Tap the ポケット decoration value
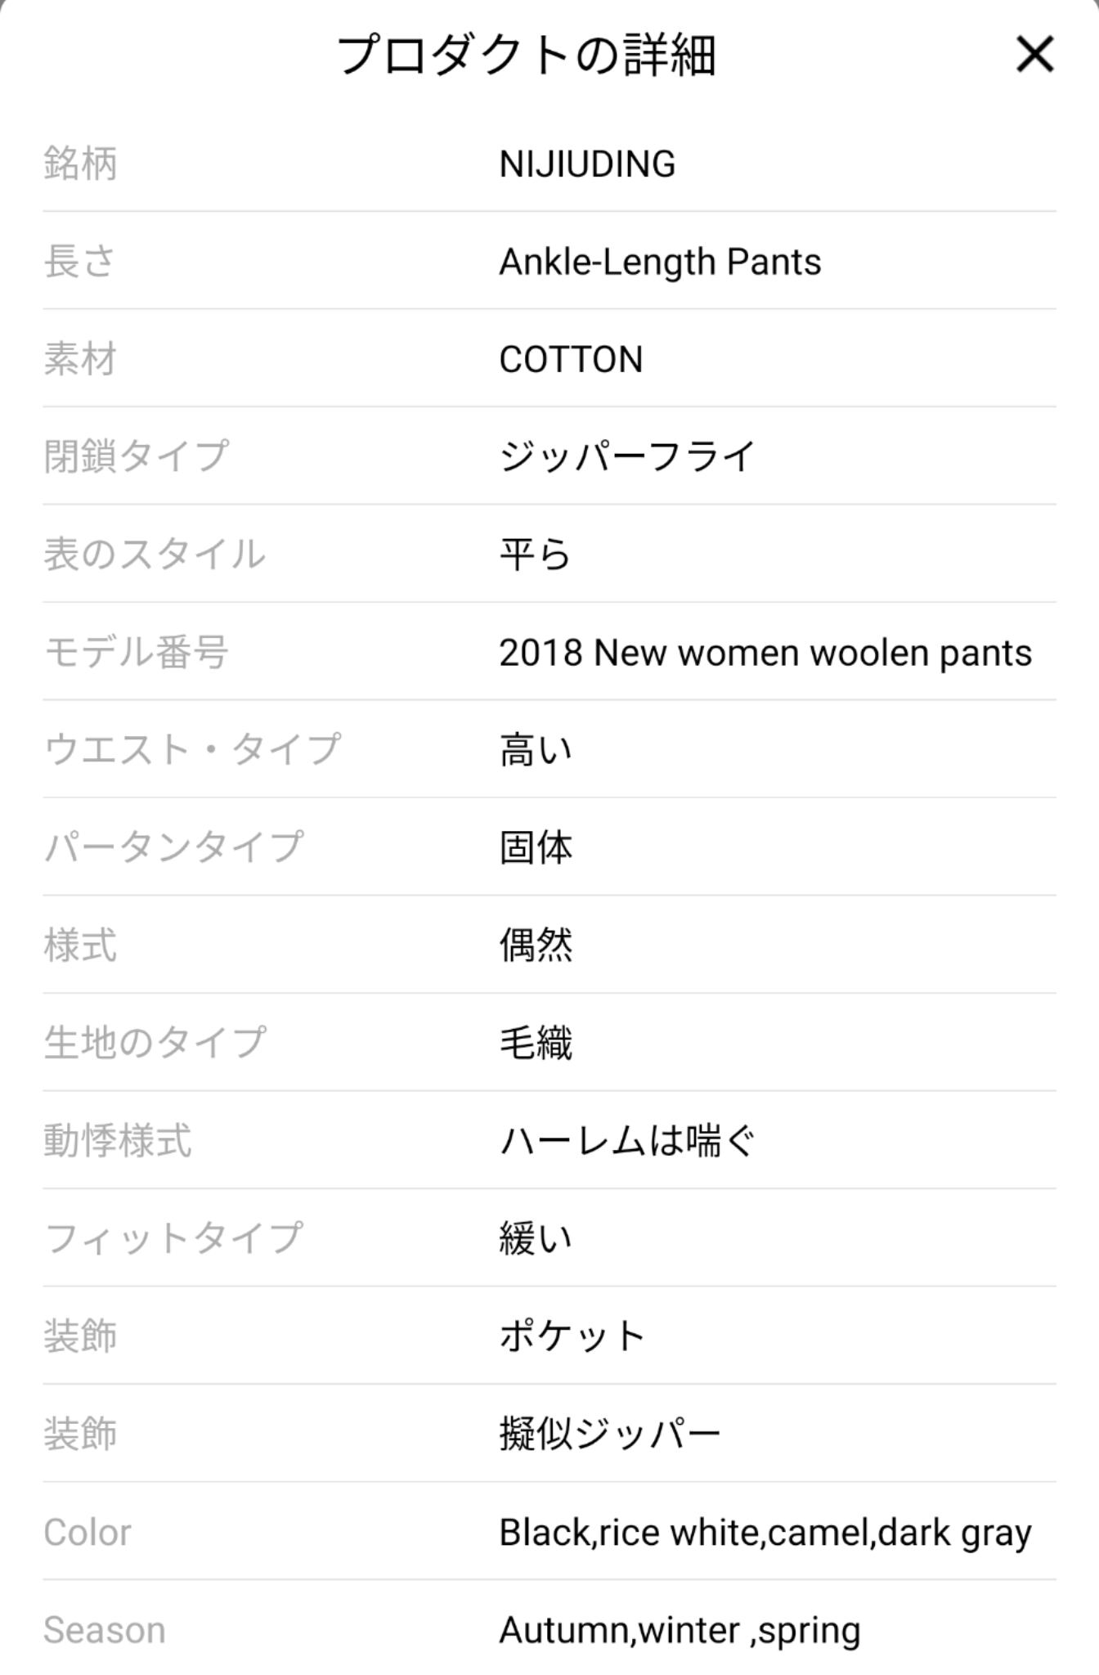 (x=572, y=1336)
